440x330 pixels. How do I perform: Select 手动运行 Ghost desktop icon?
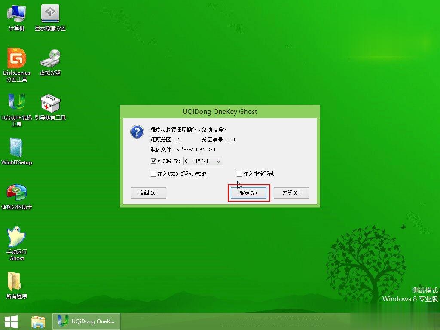[17, 244]
